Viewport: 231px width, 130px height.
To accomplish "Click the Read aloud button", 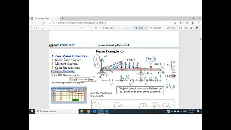I will click(124, 28).
